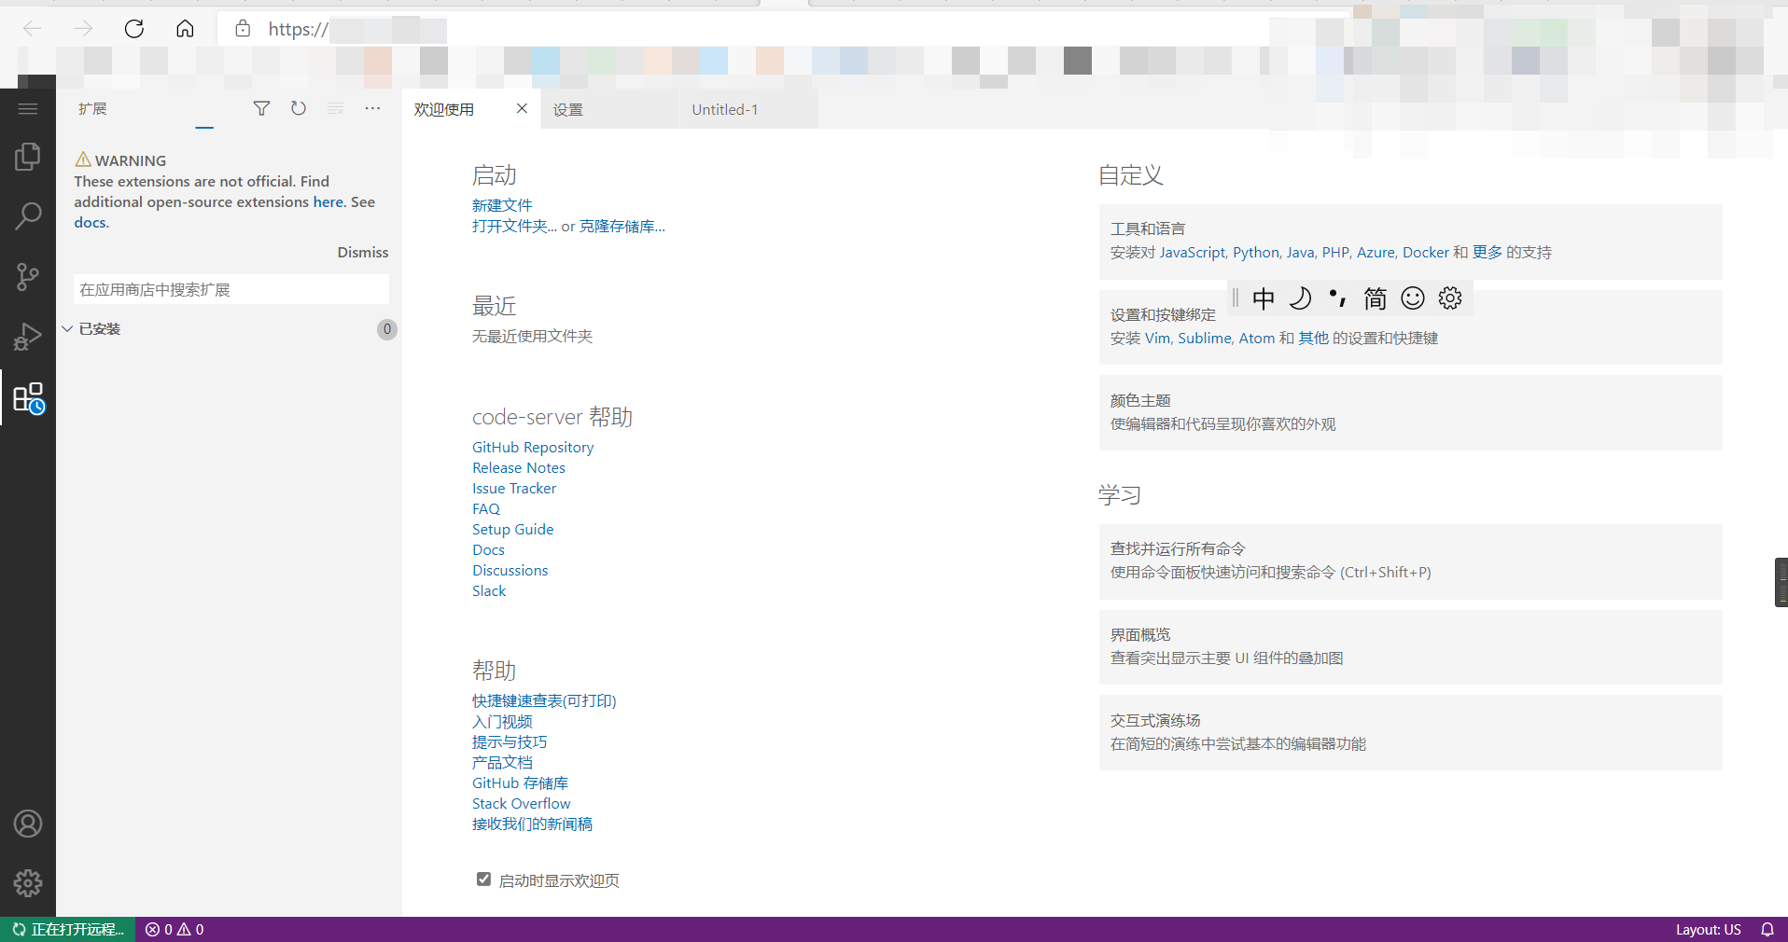
Task: Open 入门视频 link
Action: coord(502,722)
